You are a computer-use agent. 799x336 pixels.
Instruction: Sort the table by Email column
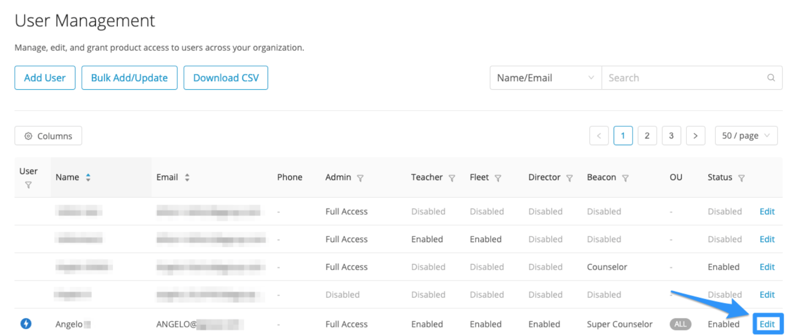[187, 178]
